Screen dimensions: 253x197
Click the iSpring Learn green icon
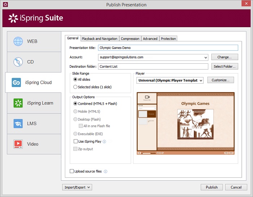tap(18, 103)
